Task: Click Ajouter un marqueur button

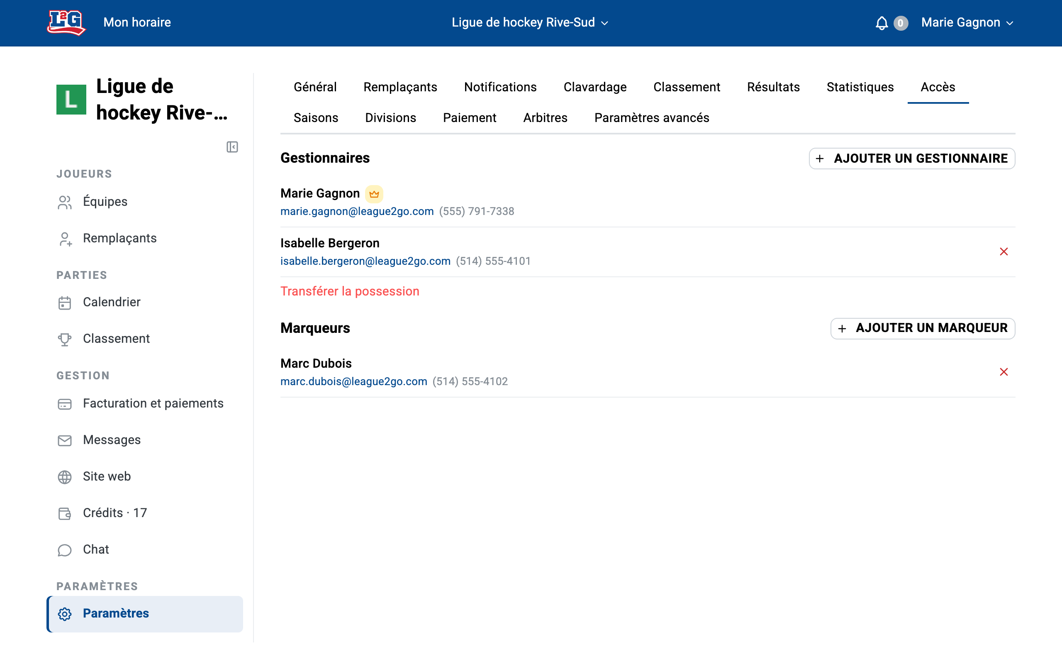Action: [x=923, y=329]
